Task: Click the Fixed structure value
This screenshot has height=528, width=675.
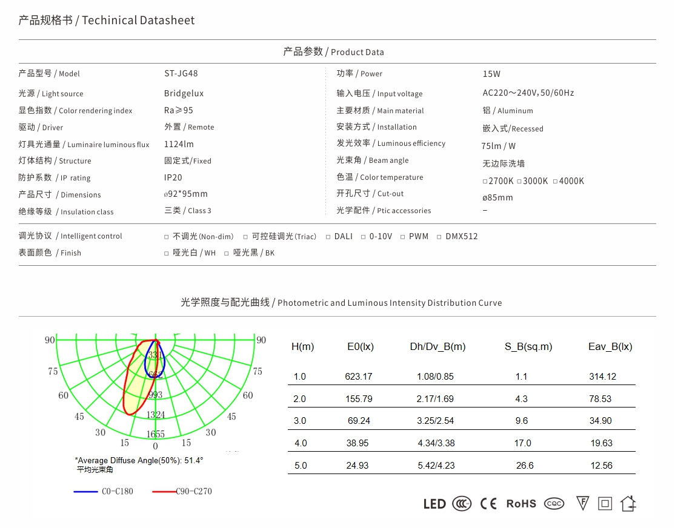Action: tap(188, 161)
